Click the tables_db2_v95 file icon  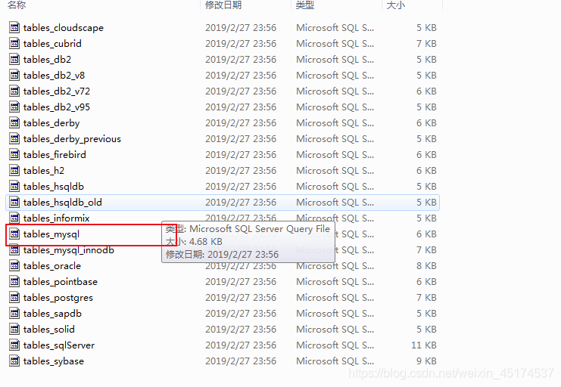[14, 107]
